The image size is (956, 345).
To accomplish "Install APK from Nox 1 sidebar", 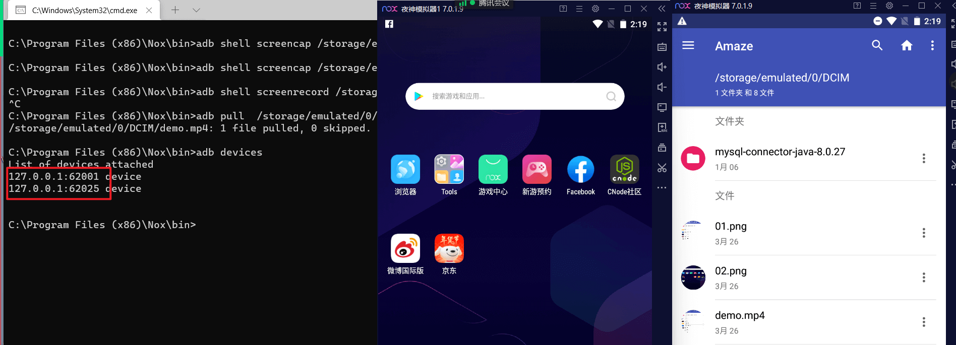I will click(x=662, y=127).
